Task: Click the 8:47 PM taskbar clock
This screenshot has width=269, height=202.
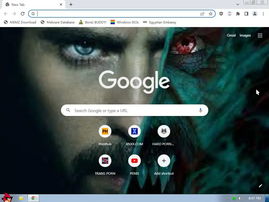Action: coord(255,198)
